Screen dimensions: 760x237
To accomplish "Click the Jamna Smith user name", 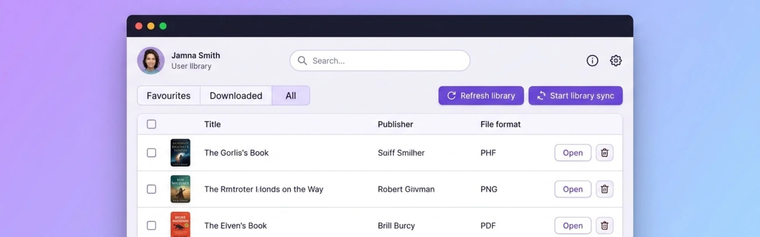I will (x=196, y=55).
